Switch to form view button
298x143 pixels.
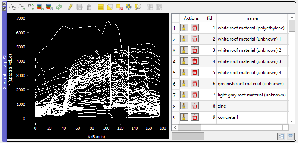(x=281, y=136)
